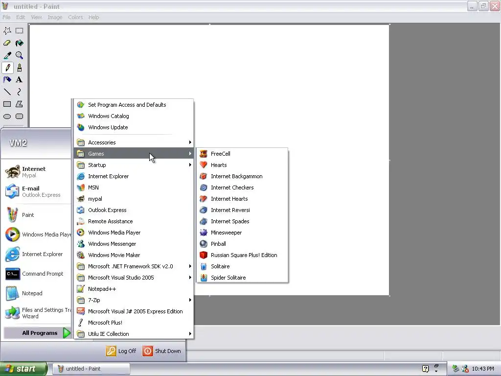
Task: Open Set Program Access and Defaults
Action: (x=134, y=105)
